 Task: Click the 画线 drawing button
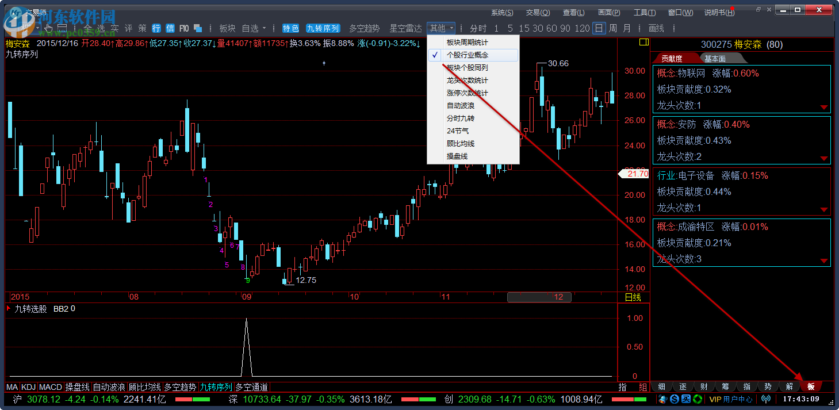(656, 28)
